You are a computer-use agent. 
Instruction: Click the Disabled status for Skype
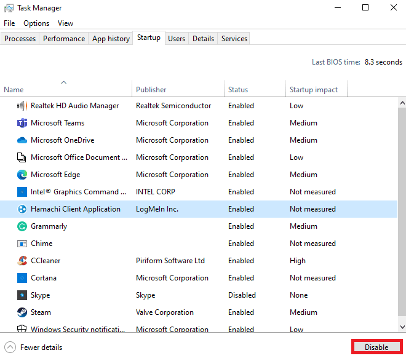(242, 295)
